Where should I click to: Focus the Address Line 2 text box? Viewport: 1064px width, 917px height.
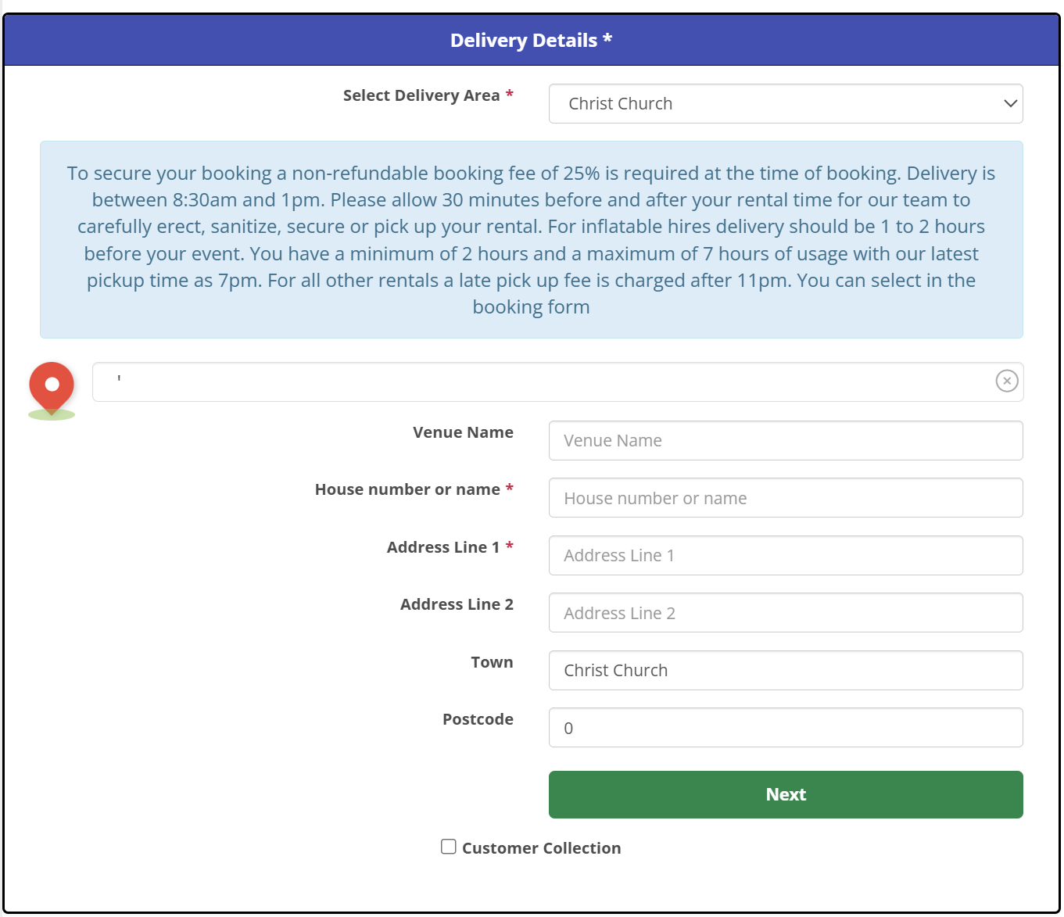(x=785, y=613)
